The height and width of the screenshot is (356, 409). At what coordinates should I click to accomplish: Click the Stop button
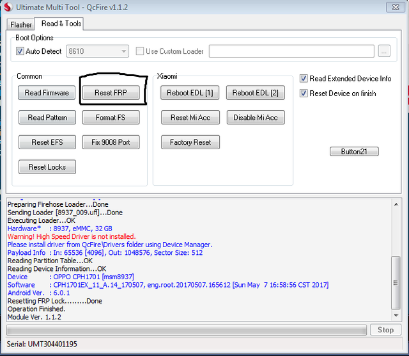click(385, 330)
